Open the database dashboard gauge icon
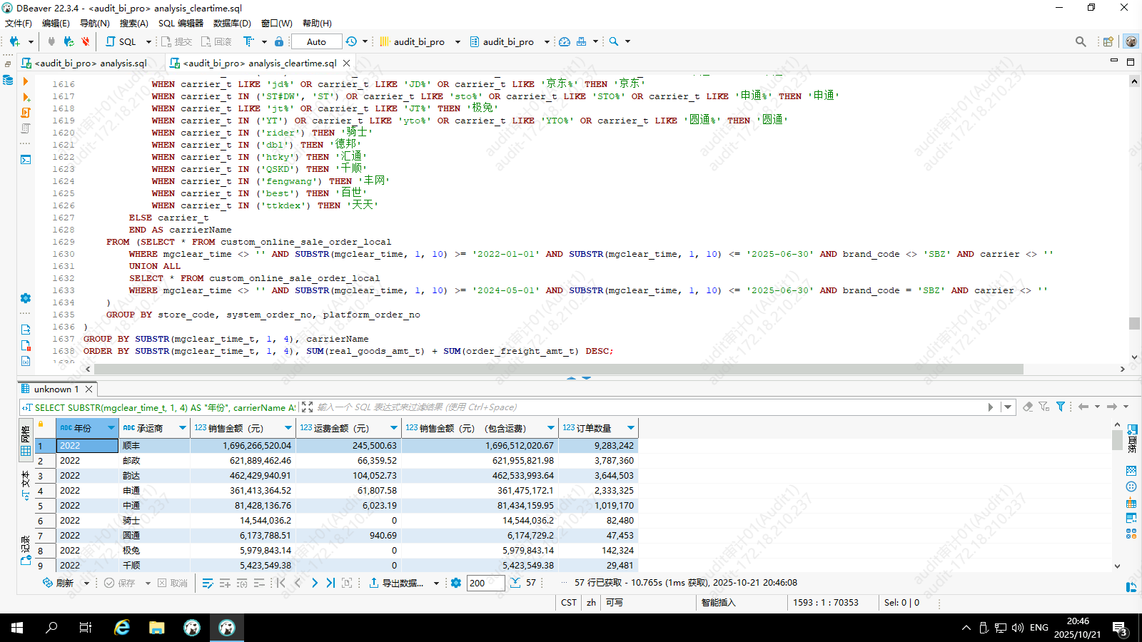 click(x=565, y=41)
